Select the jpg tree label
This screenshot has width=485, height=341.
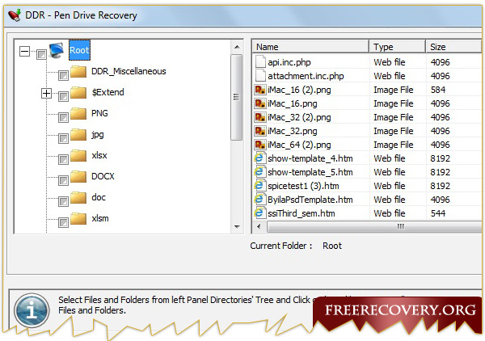pos(98,134)
